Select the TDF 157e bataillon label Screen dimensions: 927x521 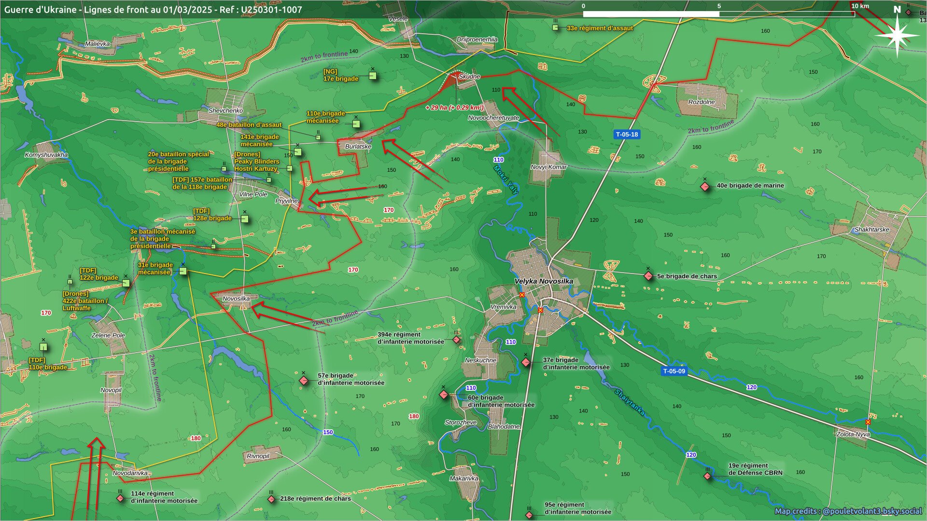point(202,183)
